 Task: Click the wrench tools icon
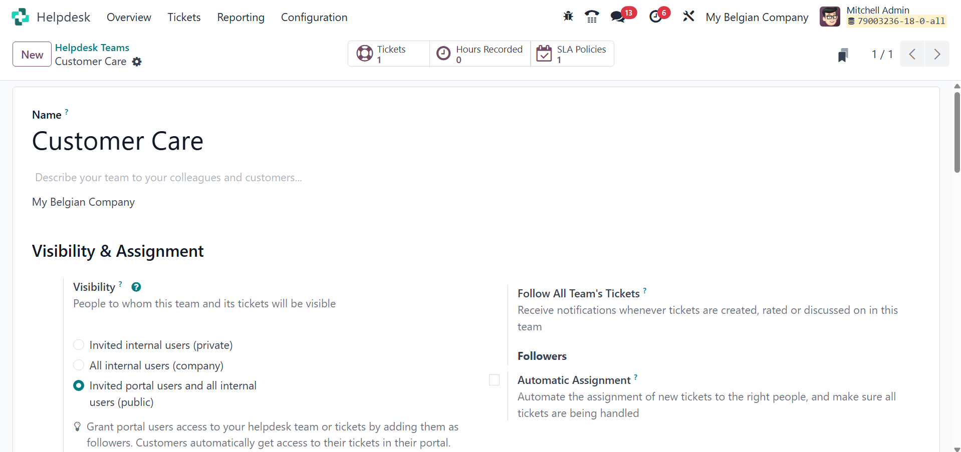coord(688,17)
